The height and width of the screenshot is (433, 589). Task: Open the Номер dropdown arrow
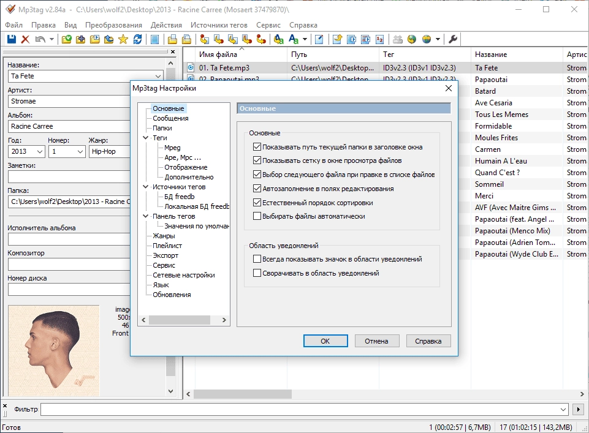click(x=80, y=152)
